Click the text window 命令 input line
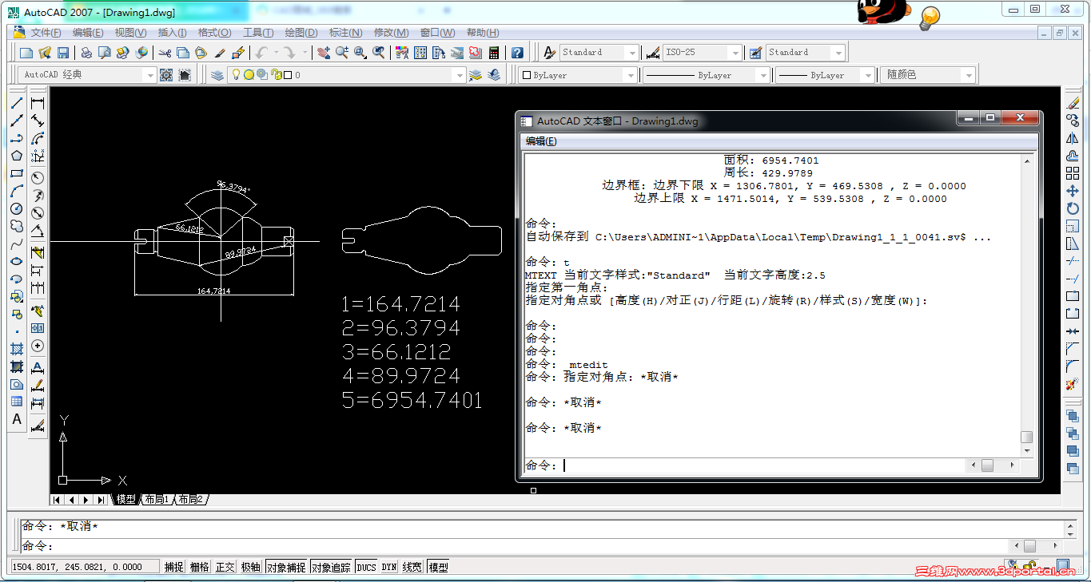This screenshot has width=1091, height=582. tap(743, 465)
